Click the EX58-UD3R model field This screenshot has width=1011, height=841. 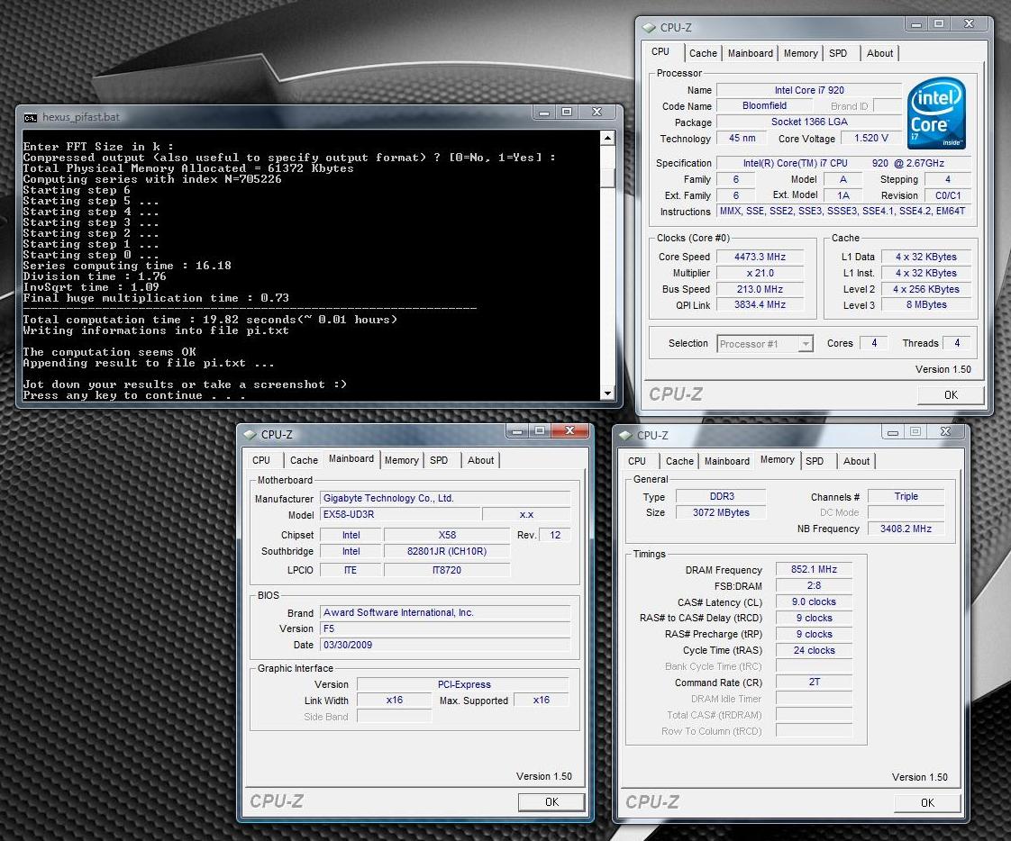point(400,514)
